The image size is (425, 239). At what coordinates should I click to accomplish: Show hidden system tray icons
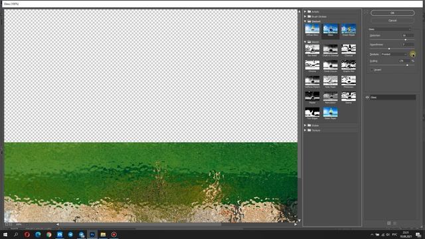[372, 234]
